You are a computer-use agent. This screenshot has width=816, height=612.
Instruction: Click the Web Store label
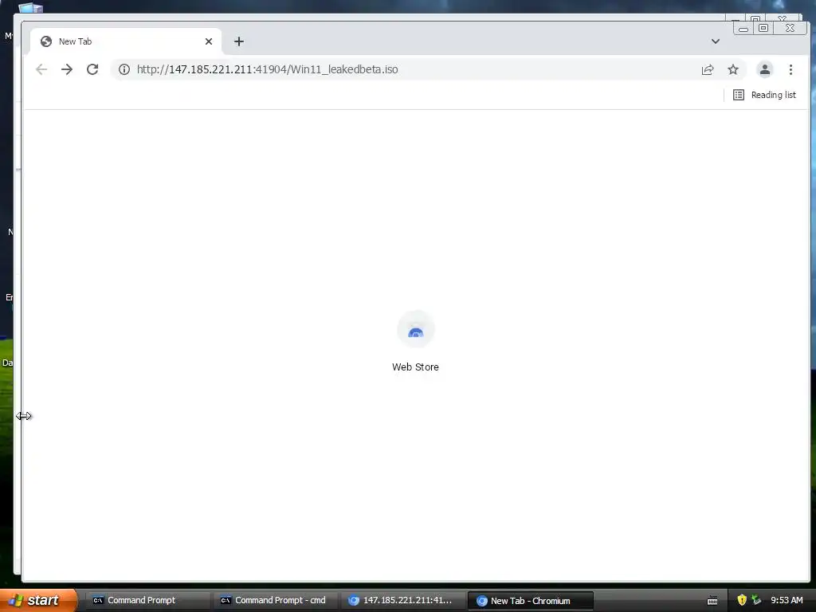[x=415, y=367]
